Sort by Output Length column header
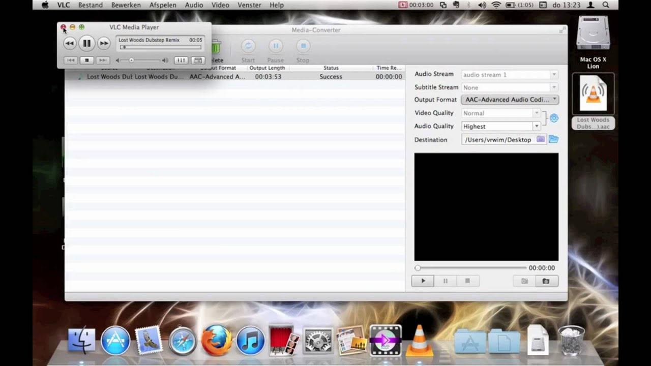Screen dimensions: 651x366 tap(267, 68)
